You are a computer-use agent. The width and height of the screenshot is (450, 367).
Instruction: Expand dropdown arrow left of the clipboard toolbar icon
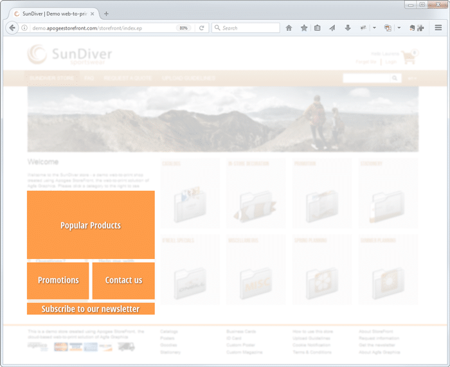click(x=374, y=28)
